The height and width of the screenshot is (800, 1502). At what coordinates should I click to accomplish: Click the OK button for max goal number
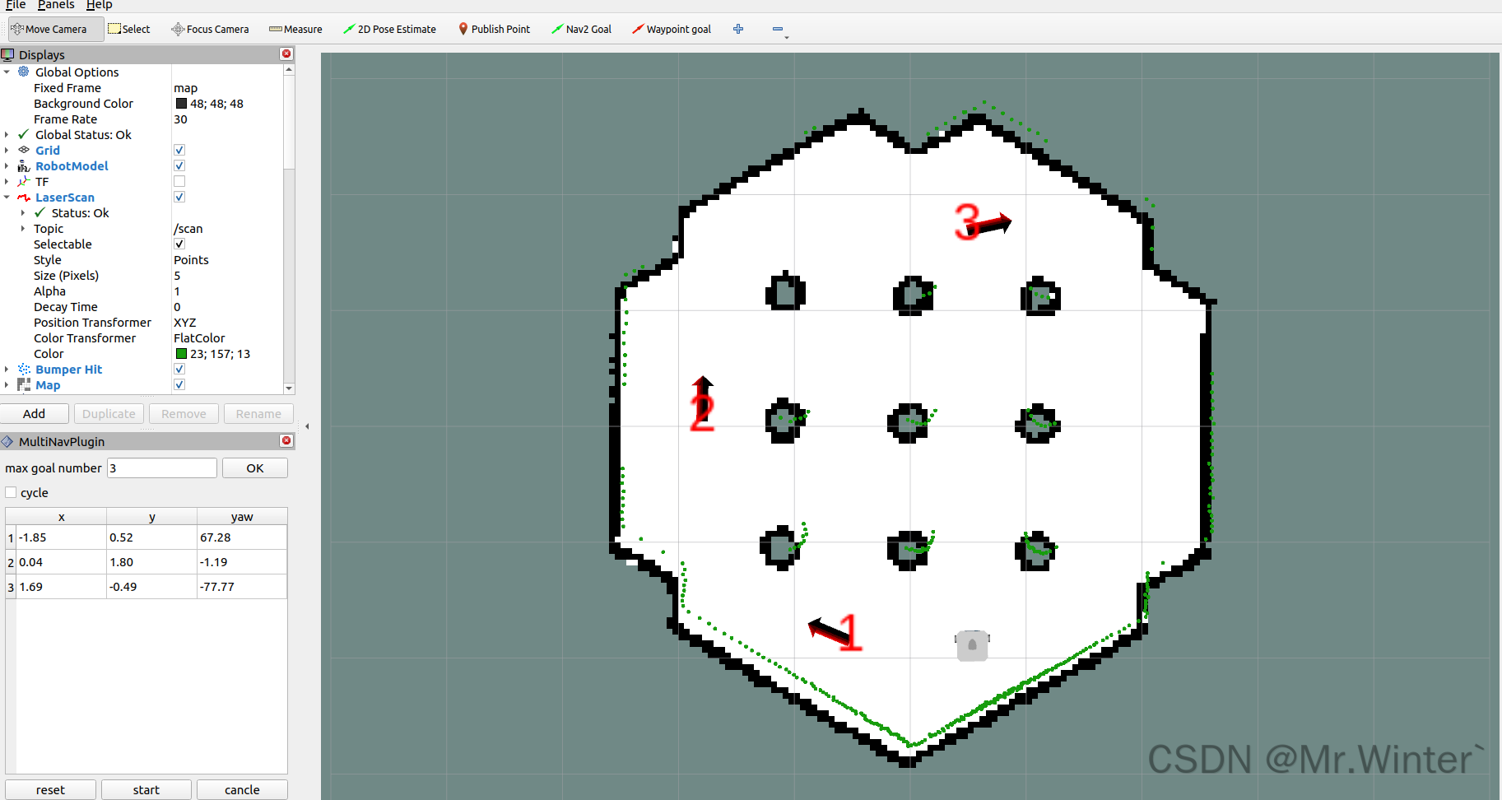coord(255,467)
